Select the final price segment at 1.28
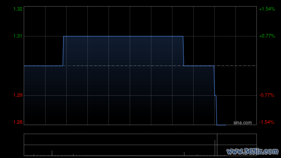This screenshot has width=281, height=158. click(x=221, y=125)
